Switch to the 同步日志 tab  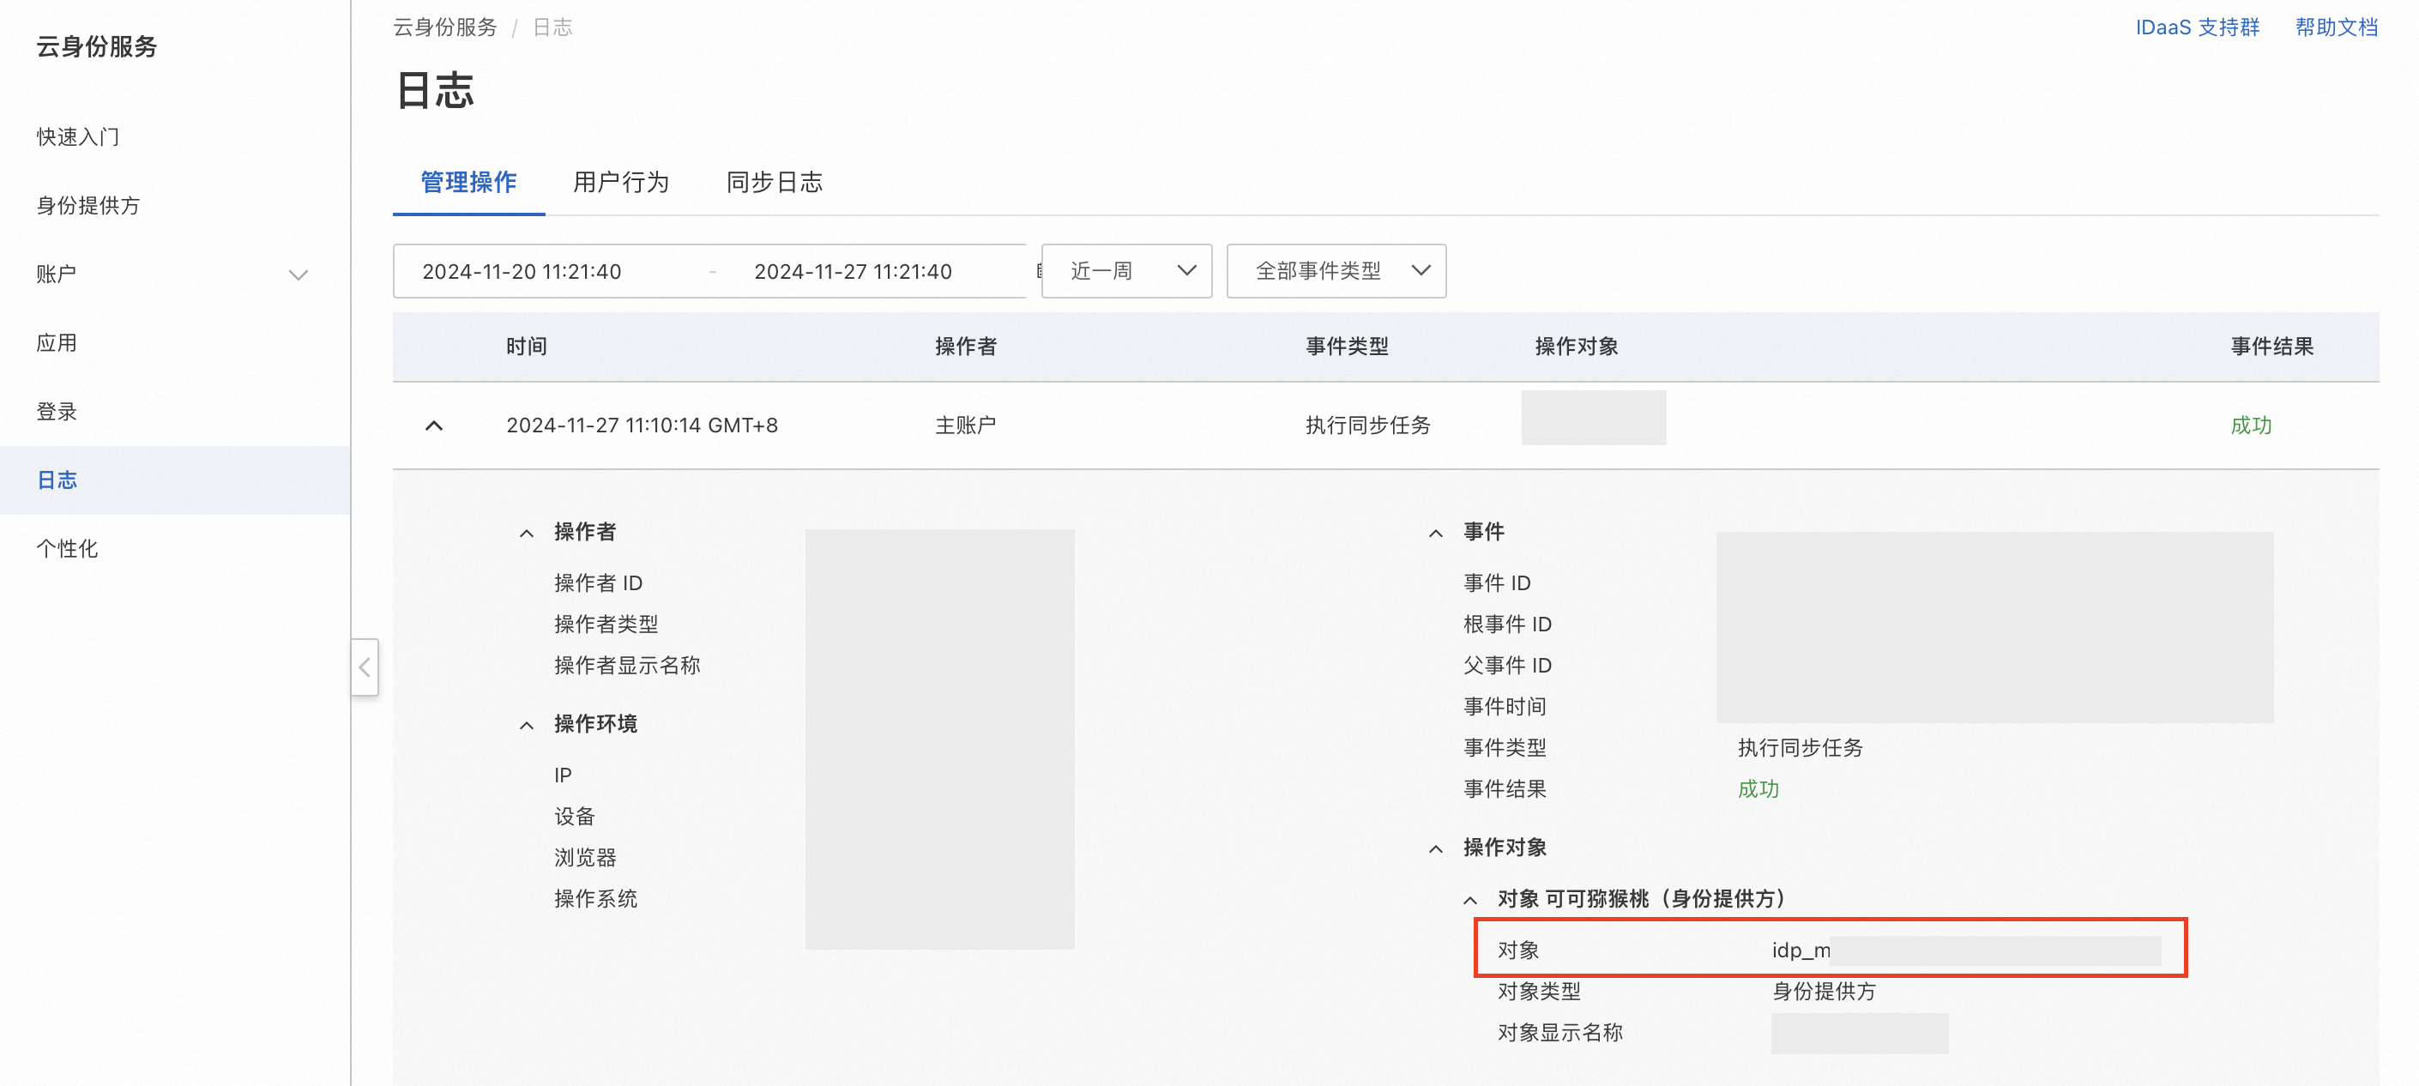pos(775,182)
